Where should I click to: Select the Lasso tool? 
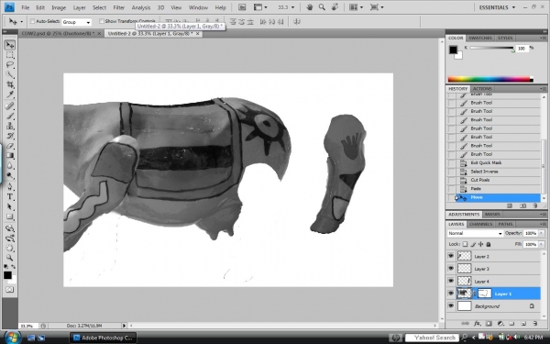tap(10, 64)
